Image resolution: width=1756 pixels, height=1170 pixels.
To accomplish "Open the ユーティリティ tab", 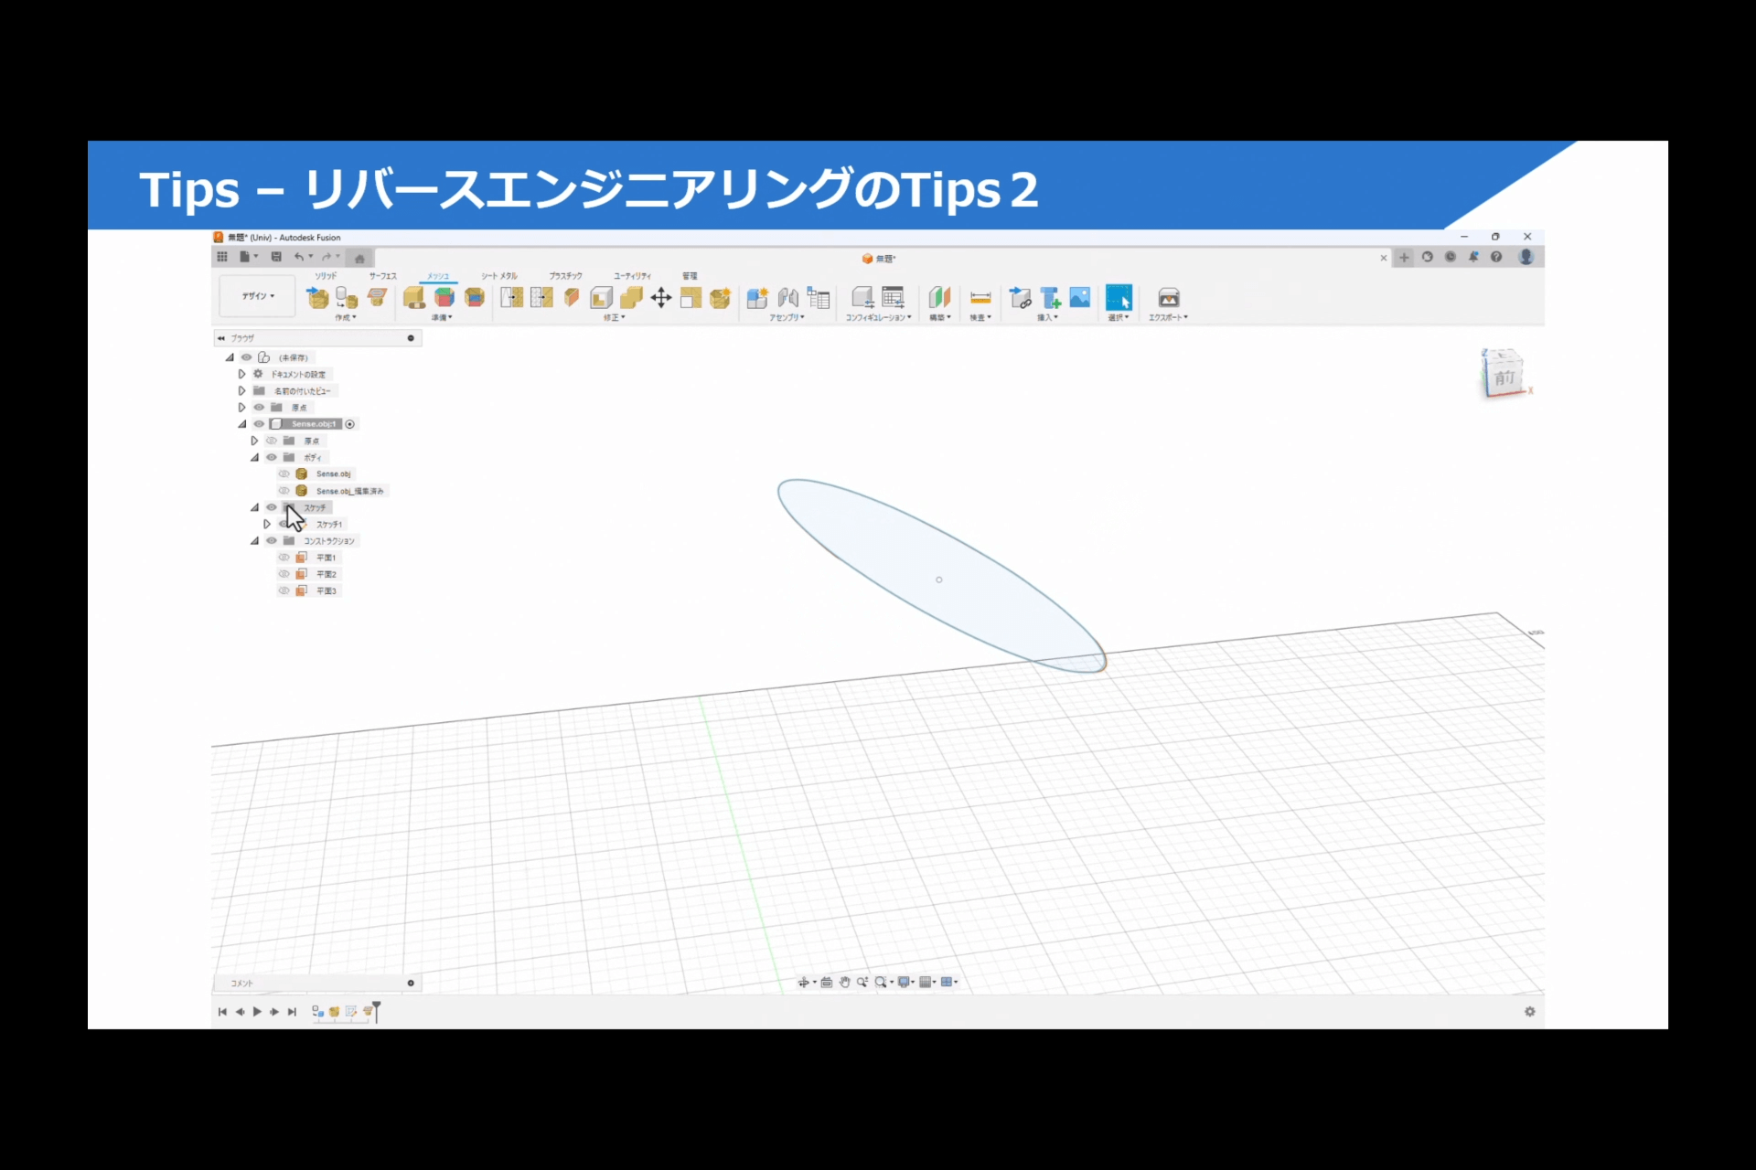I will pos(632,275).
